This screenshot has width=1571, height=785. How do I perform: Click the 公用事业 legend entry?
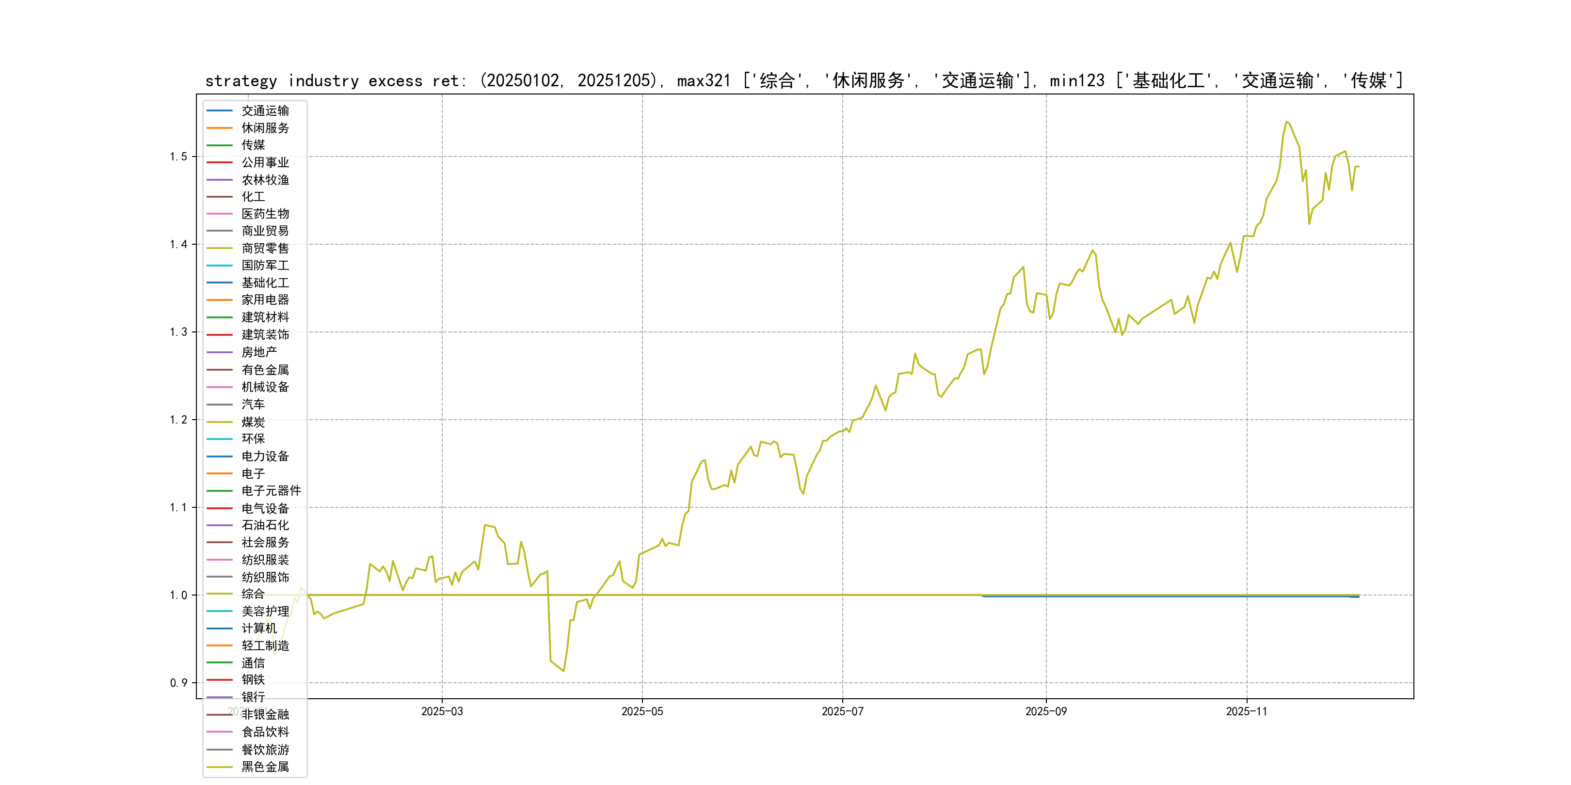point(265,162)
